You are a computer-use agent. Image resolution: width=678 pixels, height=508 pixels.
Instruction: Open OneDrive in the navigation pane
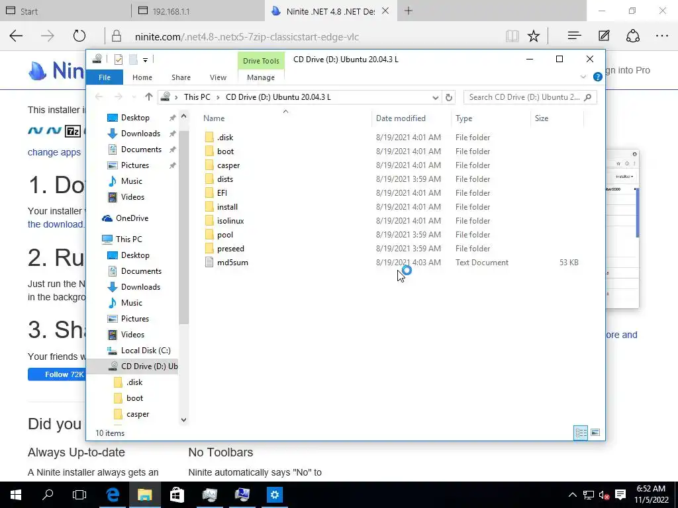pyautogui.click(x=132, y=218)
